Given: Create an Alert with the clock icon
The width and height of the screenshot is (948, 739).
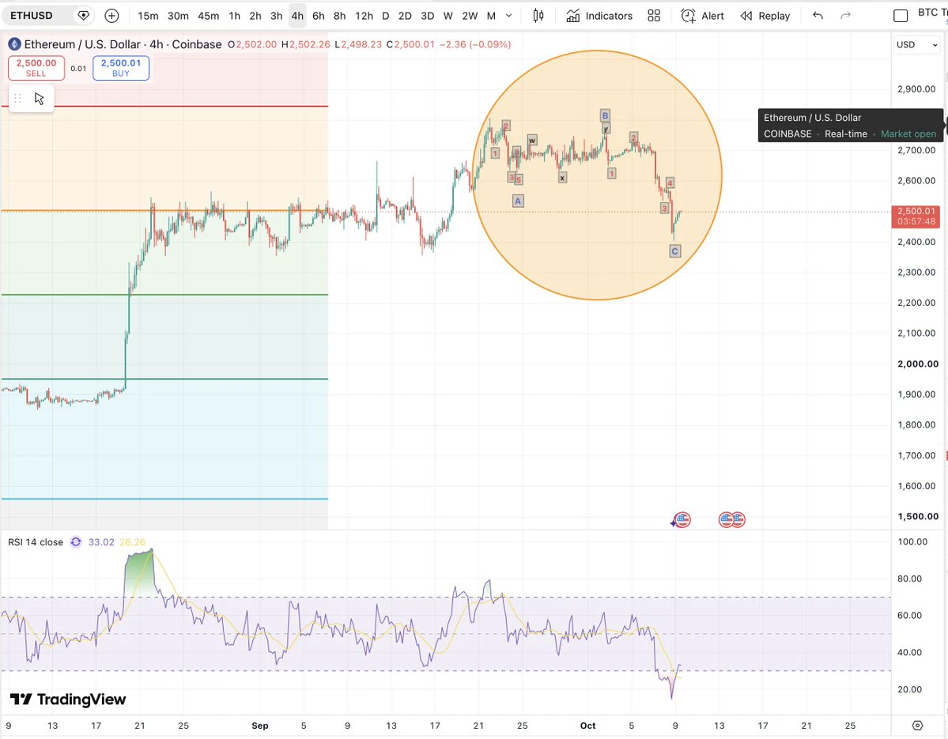Looking at the screenshot, I should (702, 16).
